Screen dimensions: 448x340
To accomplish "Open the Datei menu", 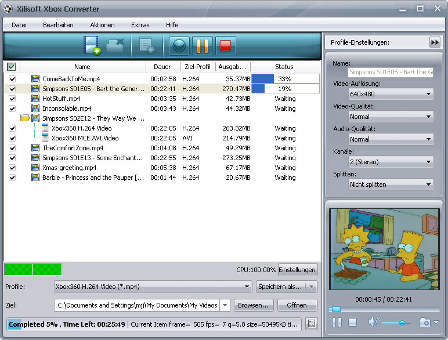I will tap(19, 25).
